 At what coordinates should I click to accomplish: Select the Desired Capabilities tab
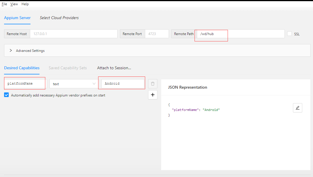[22, 68]
